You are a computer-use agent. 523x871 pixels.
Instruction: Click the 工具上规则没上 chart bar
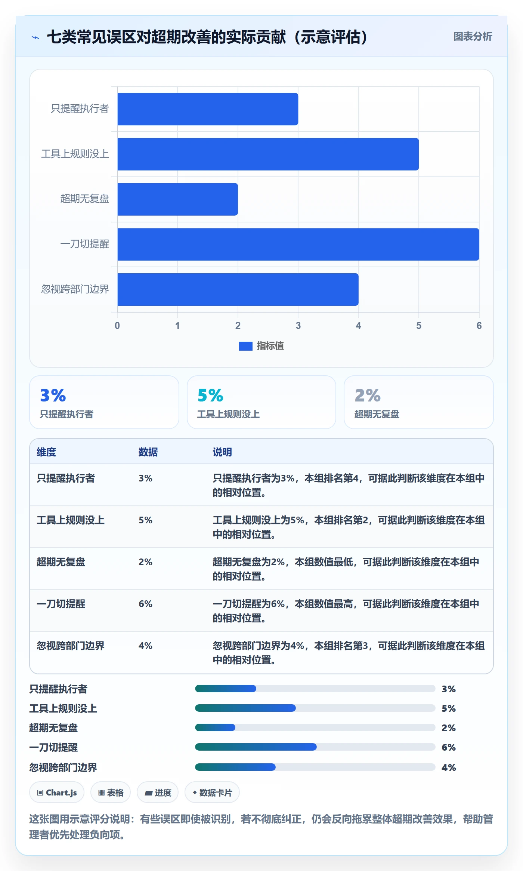point(268,154)
